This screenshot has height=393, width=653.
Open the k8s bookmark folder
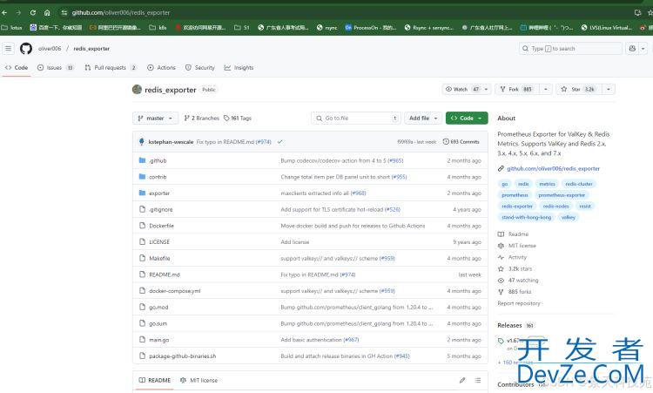tap(158, 28)
